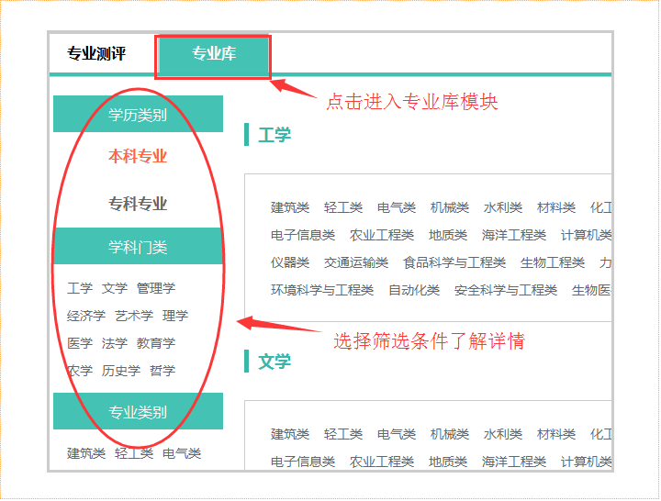This screenshot has height=501, width=661.
Task: Select the 理学 discipline filter
Action: (175, 316)
